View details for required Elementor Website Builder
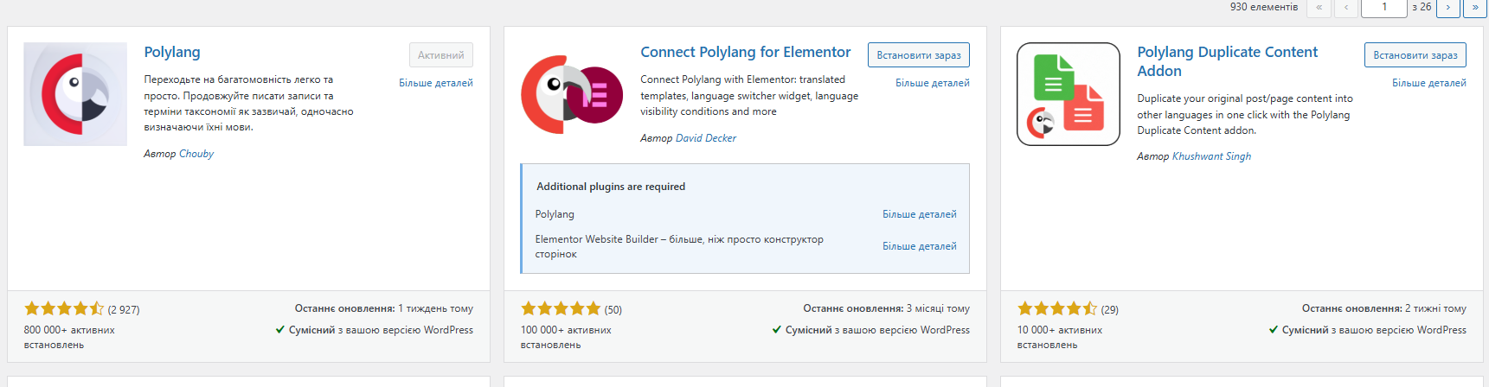1489x387 pixels. click(x=919, y=246)
